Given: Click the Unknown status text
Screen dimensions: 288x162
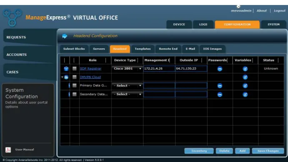Looking at the screenshot, I should click(271, 69).
